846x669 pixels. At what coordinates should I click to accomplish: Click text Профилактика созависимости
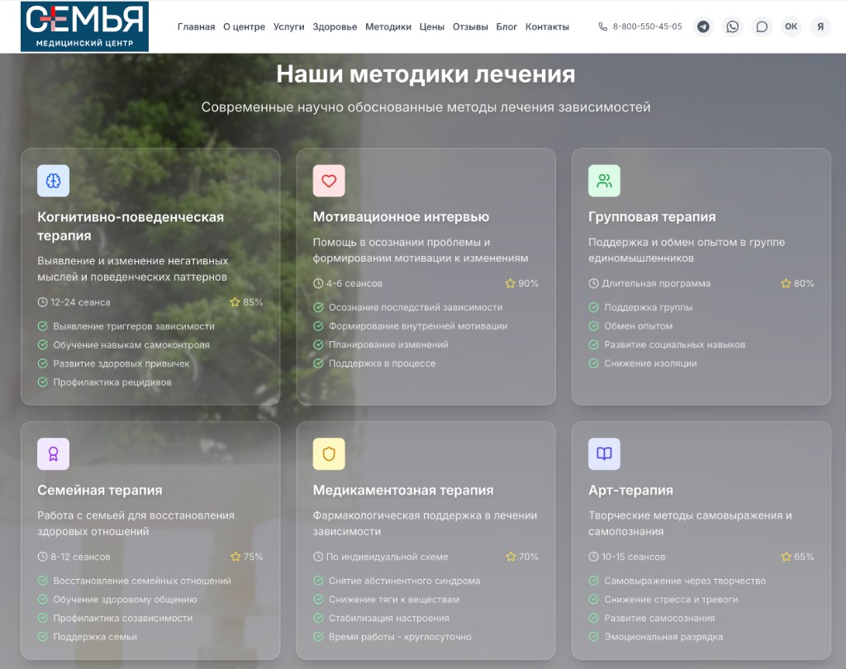tap(122, 619)
